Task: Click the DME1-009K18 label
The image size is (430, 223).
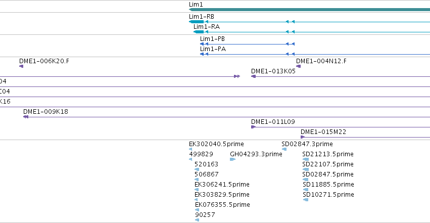Action: point(45,112)
